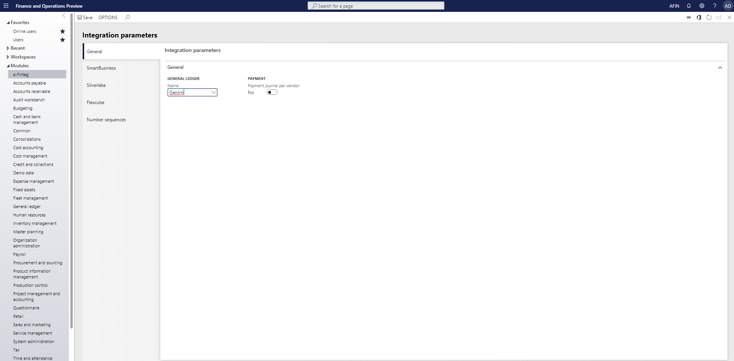Collapse the navigation pane arrow
This screenshot has height=361, width=734.
click(x=64, y=16)
